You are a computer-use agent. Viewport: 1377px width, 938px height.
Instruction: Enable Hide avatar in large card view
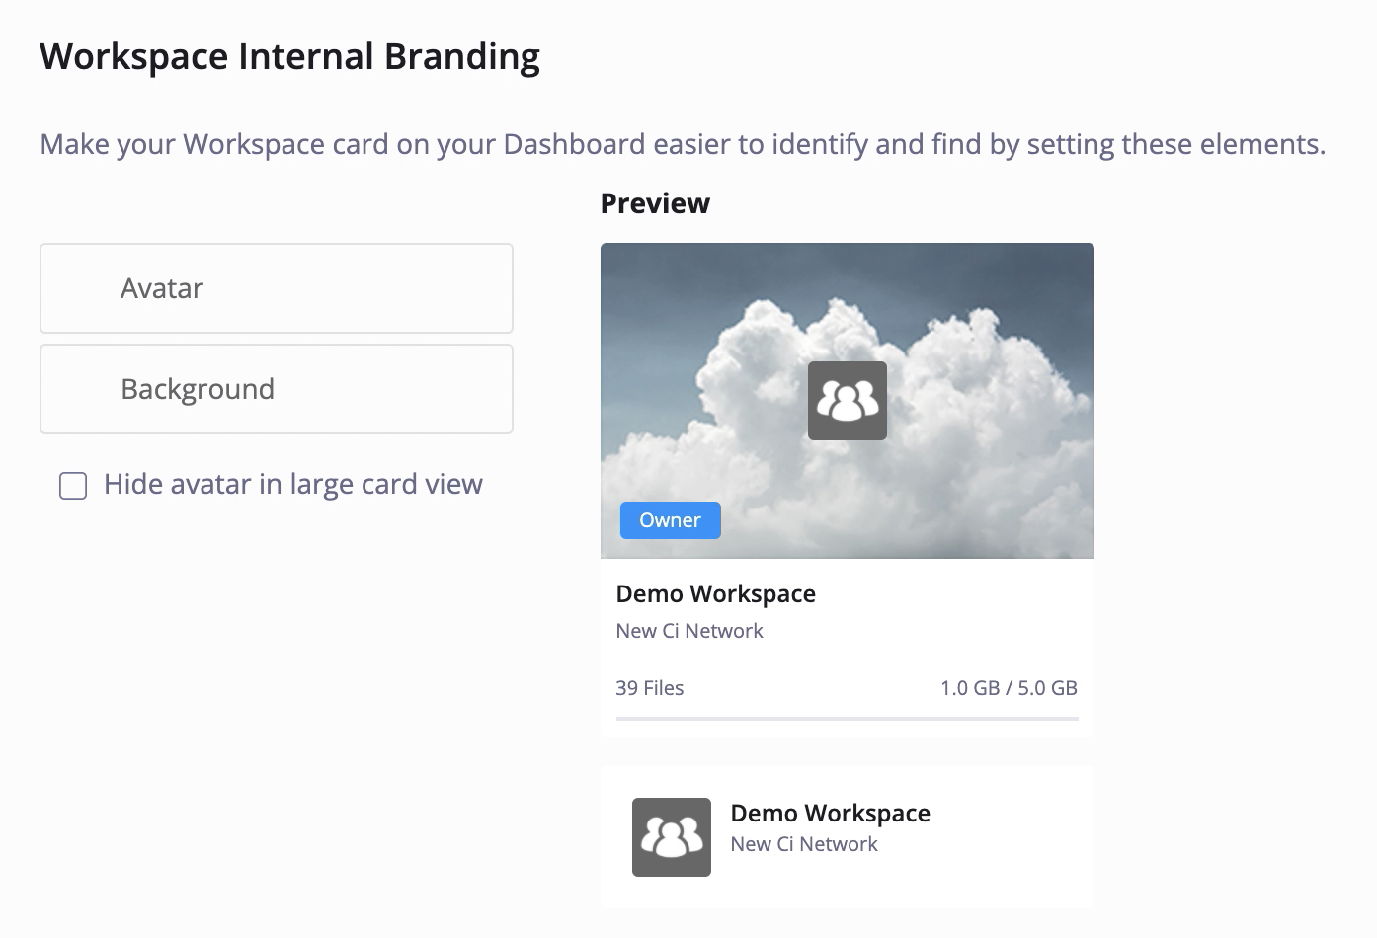[x=73, y=486]
